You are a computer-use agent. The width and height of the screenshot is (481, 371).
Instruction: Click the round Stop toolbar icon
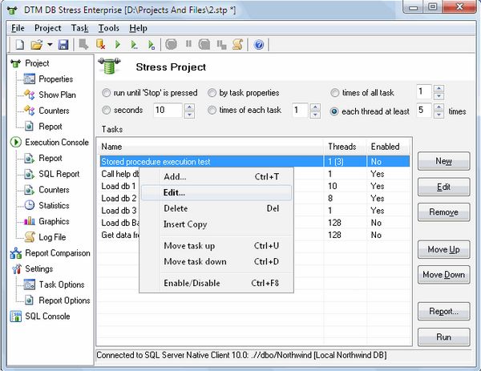pyautogui.click(x=172, y=44)
